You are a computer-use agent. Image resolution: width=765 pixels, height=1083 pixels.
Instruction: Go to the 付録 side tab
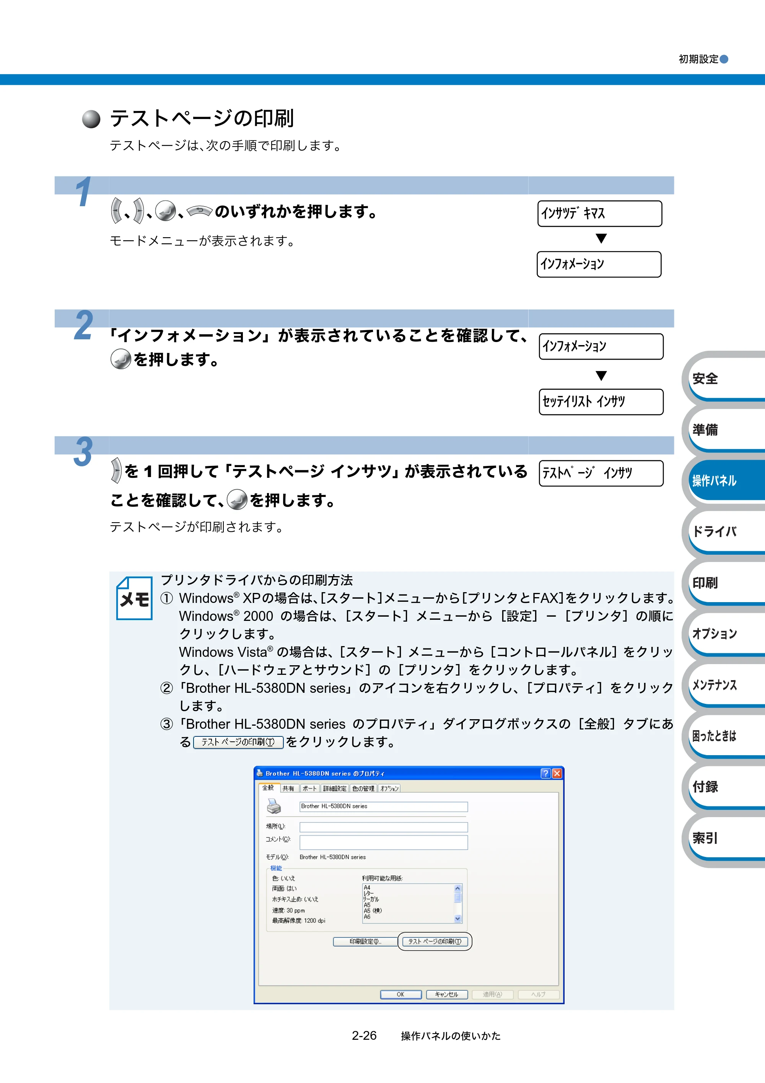click(x=726, y=787)
